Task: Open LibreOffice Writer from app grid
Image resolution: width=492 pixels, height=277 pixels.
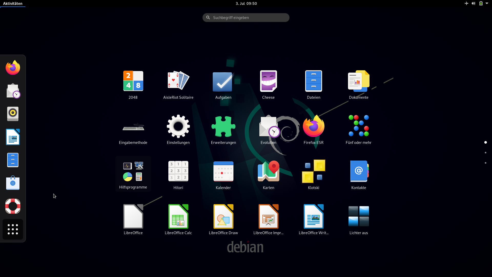Action: 313,220
